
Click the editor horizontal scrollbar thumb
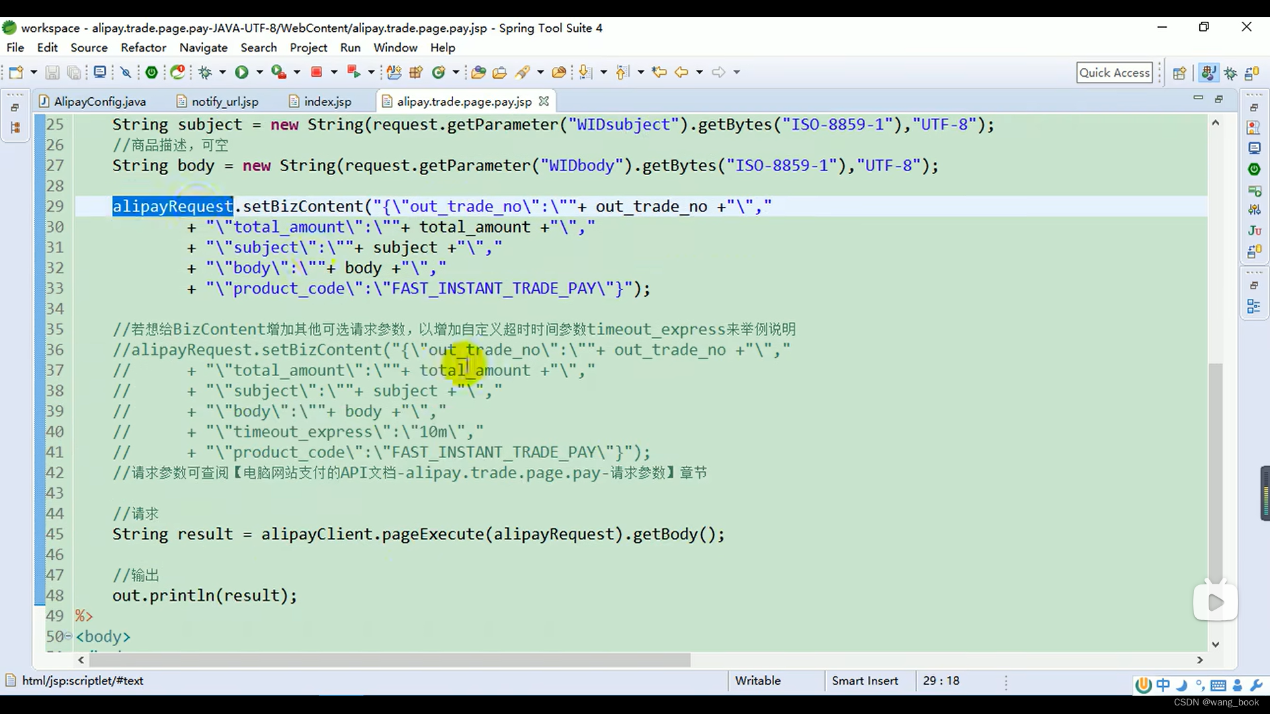click(390, 660)
